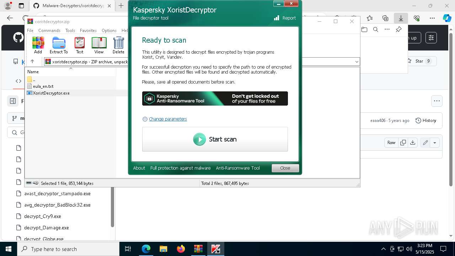Image resolution: width=455 pixels, height=256 pixels.
Task: Open Edge settings and more menu
Action: point(432,18)
